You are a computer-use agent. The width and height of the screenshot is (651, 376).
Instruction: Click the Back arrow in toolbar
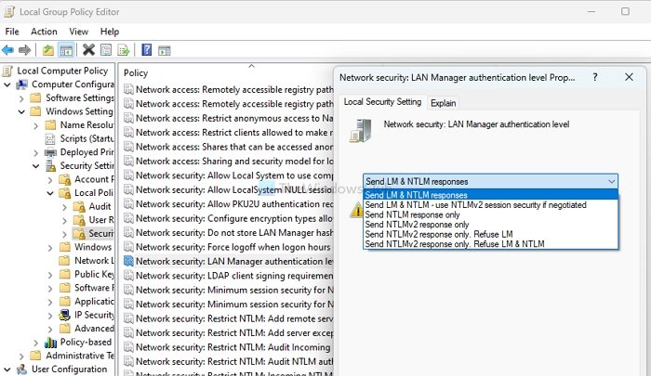8,49
